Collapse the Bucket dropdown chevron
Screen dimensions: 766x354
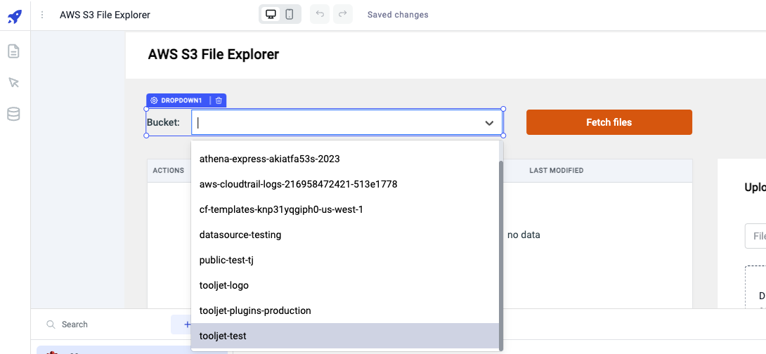pyautogui.click(x=489, y=123)
